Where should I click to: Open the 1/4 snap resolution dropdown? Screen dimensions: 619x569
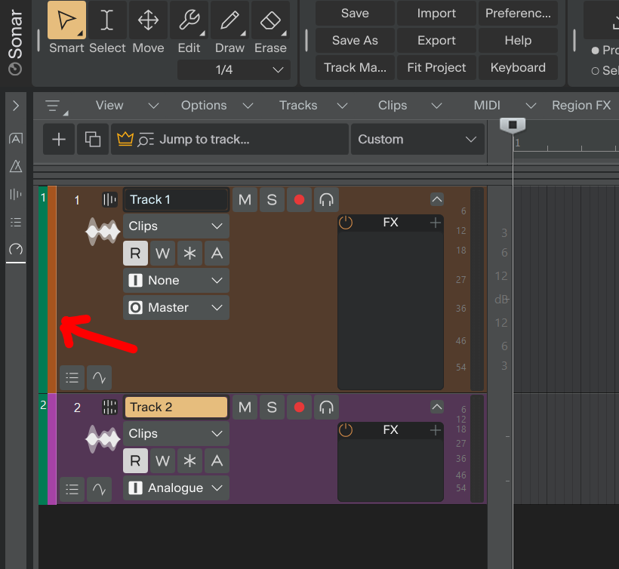pos(234,70)
